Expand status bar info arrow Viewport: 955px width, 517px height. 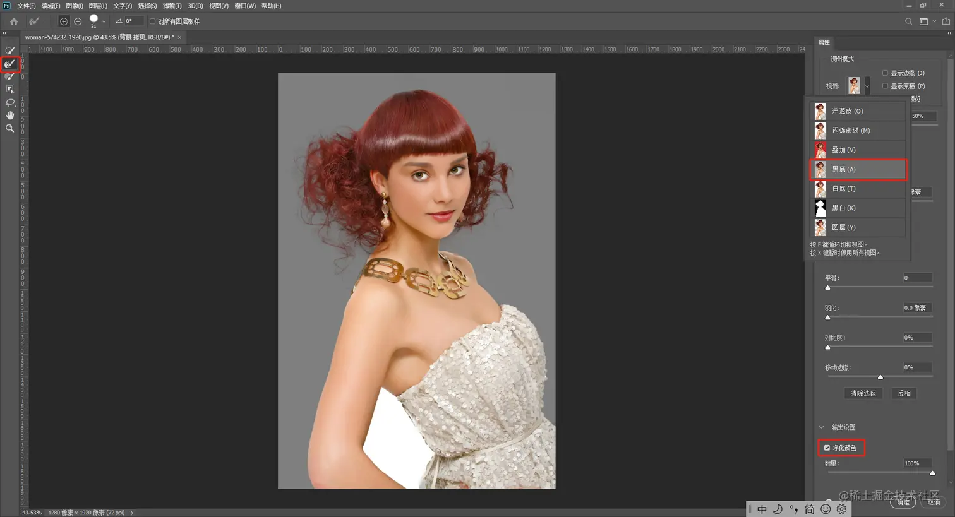coord(131,513)
